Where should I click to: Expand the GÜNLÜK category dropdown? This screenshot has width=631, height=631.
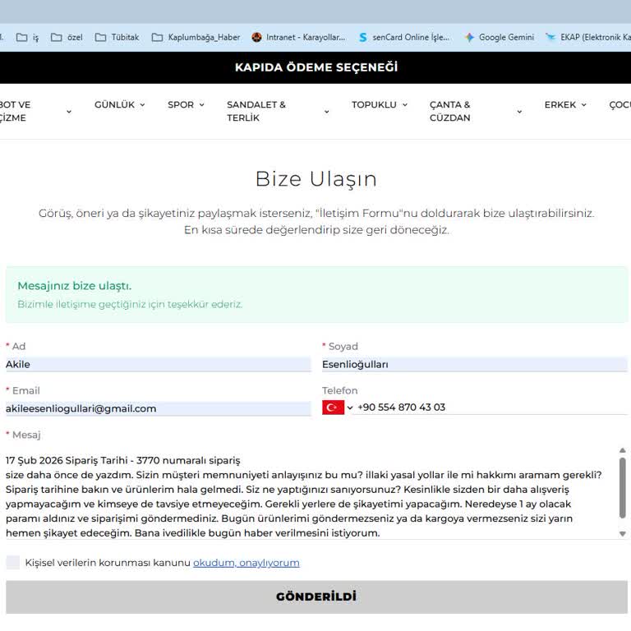(x=120, y=105)
